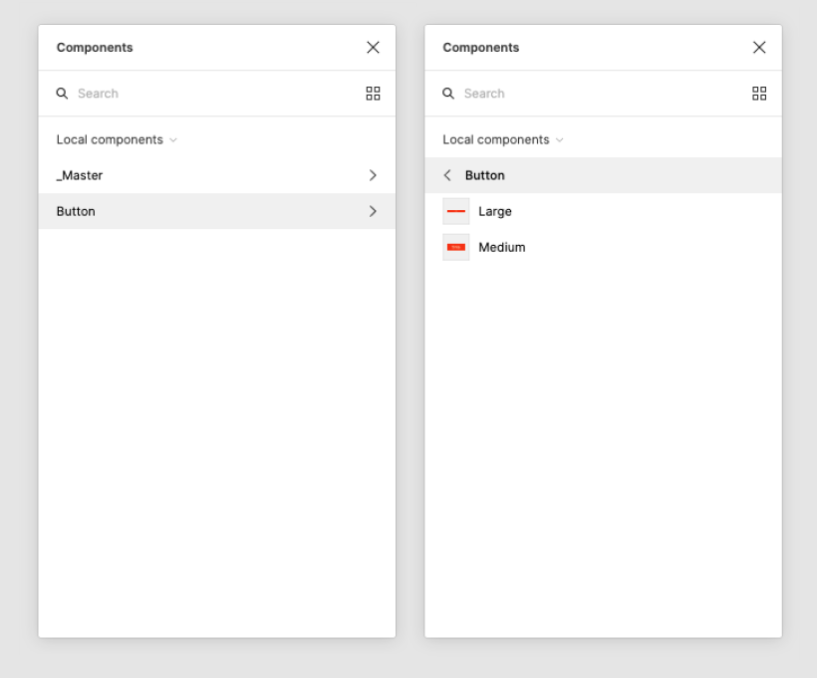This screenshot has width=817, height=678.
Task: Click the search magnifier in the Large/Medium panel
Action: [x=448, y=94]
